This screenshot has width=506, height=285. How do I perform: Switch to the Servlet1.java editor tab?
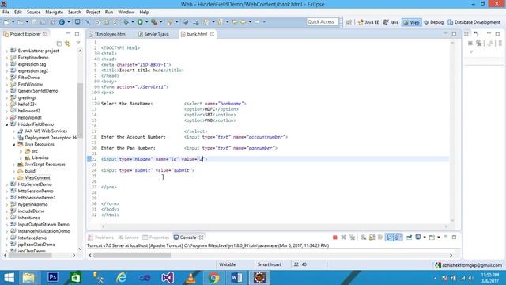click(x=153, y=34)
